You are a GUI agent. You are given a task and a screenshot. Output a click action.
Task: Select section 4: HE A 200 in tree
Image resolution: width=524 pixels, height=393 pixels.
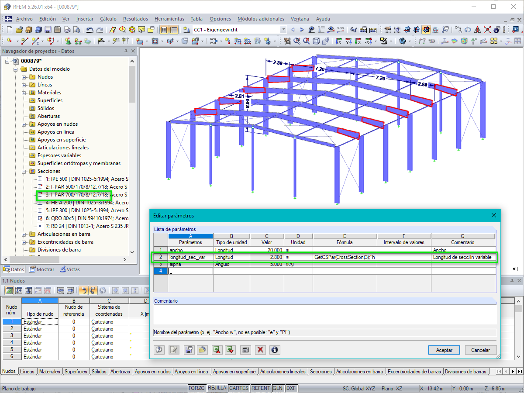(x=87, y=203)
